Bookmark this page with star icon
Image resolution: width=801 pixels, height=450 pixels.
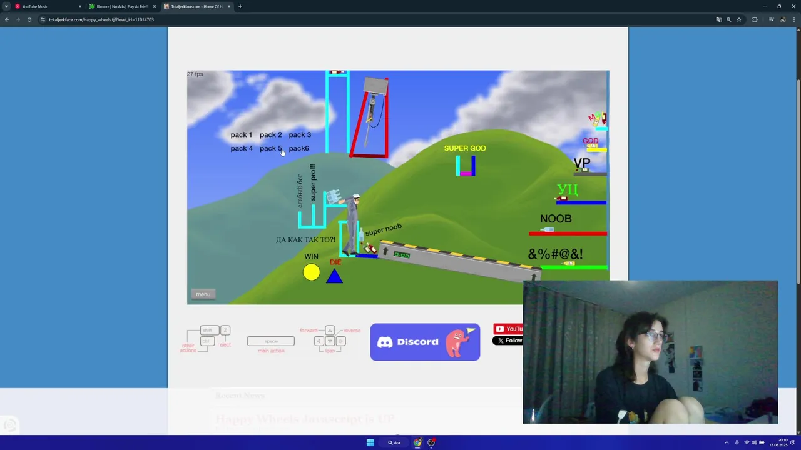(739, 19)
